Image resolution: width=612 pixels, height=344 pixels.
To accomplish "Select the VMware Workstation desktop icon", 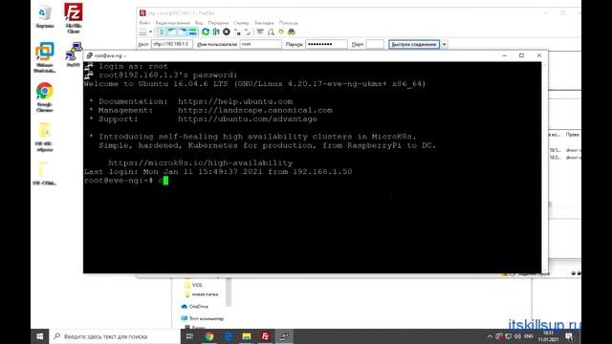I will (x=45, y=57).
